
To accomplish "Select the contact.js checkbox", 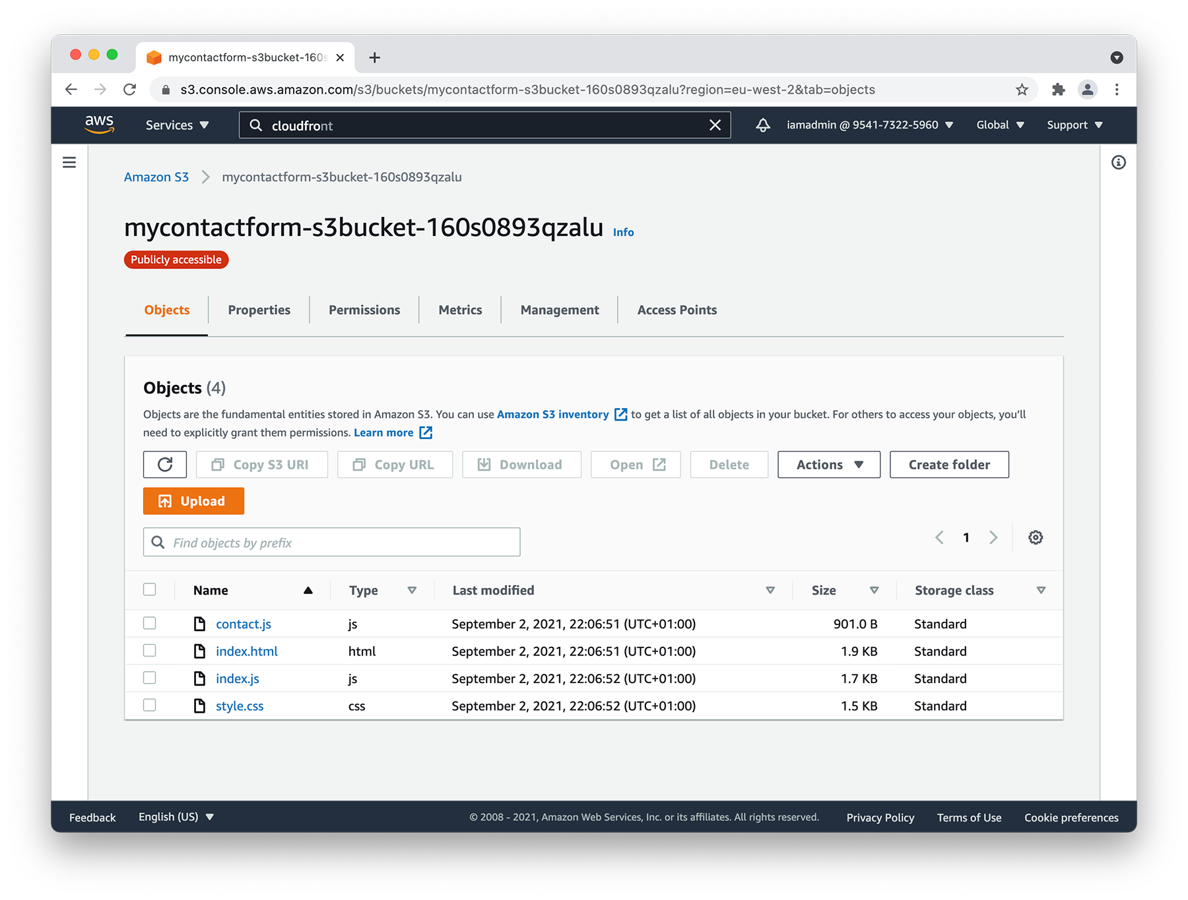I will [x=150, y=623].
